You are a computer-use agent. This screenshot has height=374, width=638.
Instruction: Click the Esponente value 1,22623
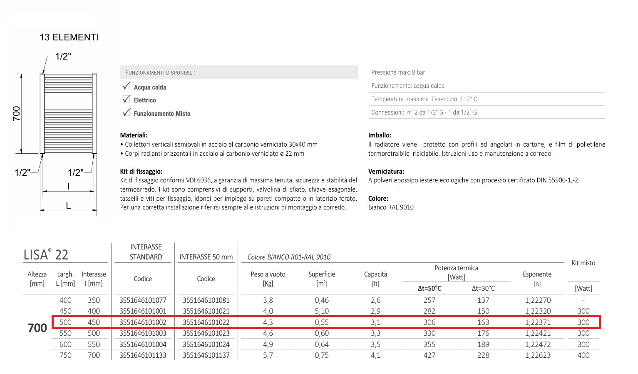click(x=538, y=355)
